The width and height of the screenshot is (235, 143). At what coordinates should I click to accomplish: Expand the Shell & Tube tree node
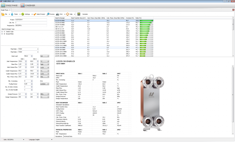(2, 32)
